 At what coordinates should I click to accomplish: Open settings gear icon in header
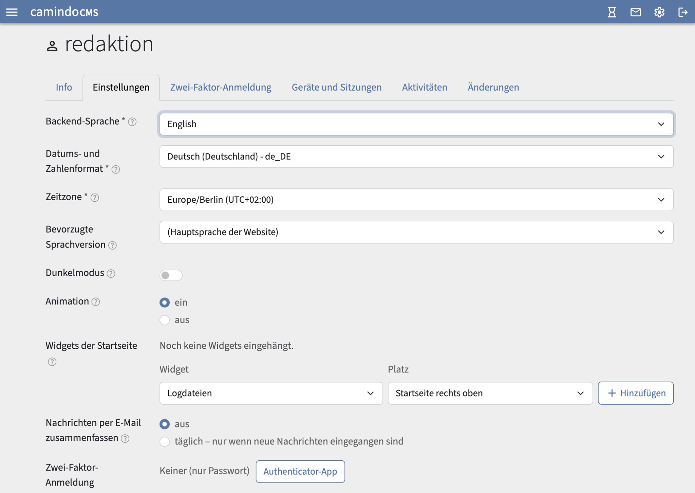pos(659,12)
